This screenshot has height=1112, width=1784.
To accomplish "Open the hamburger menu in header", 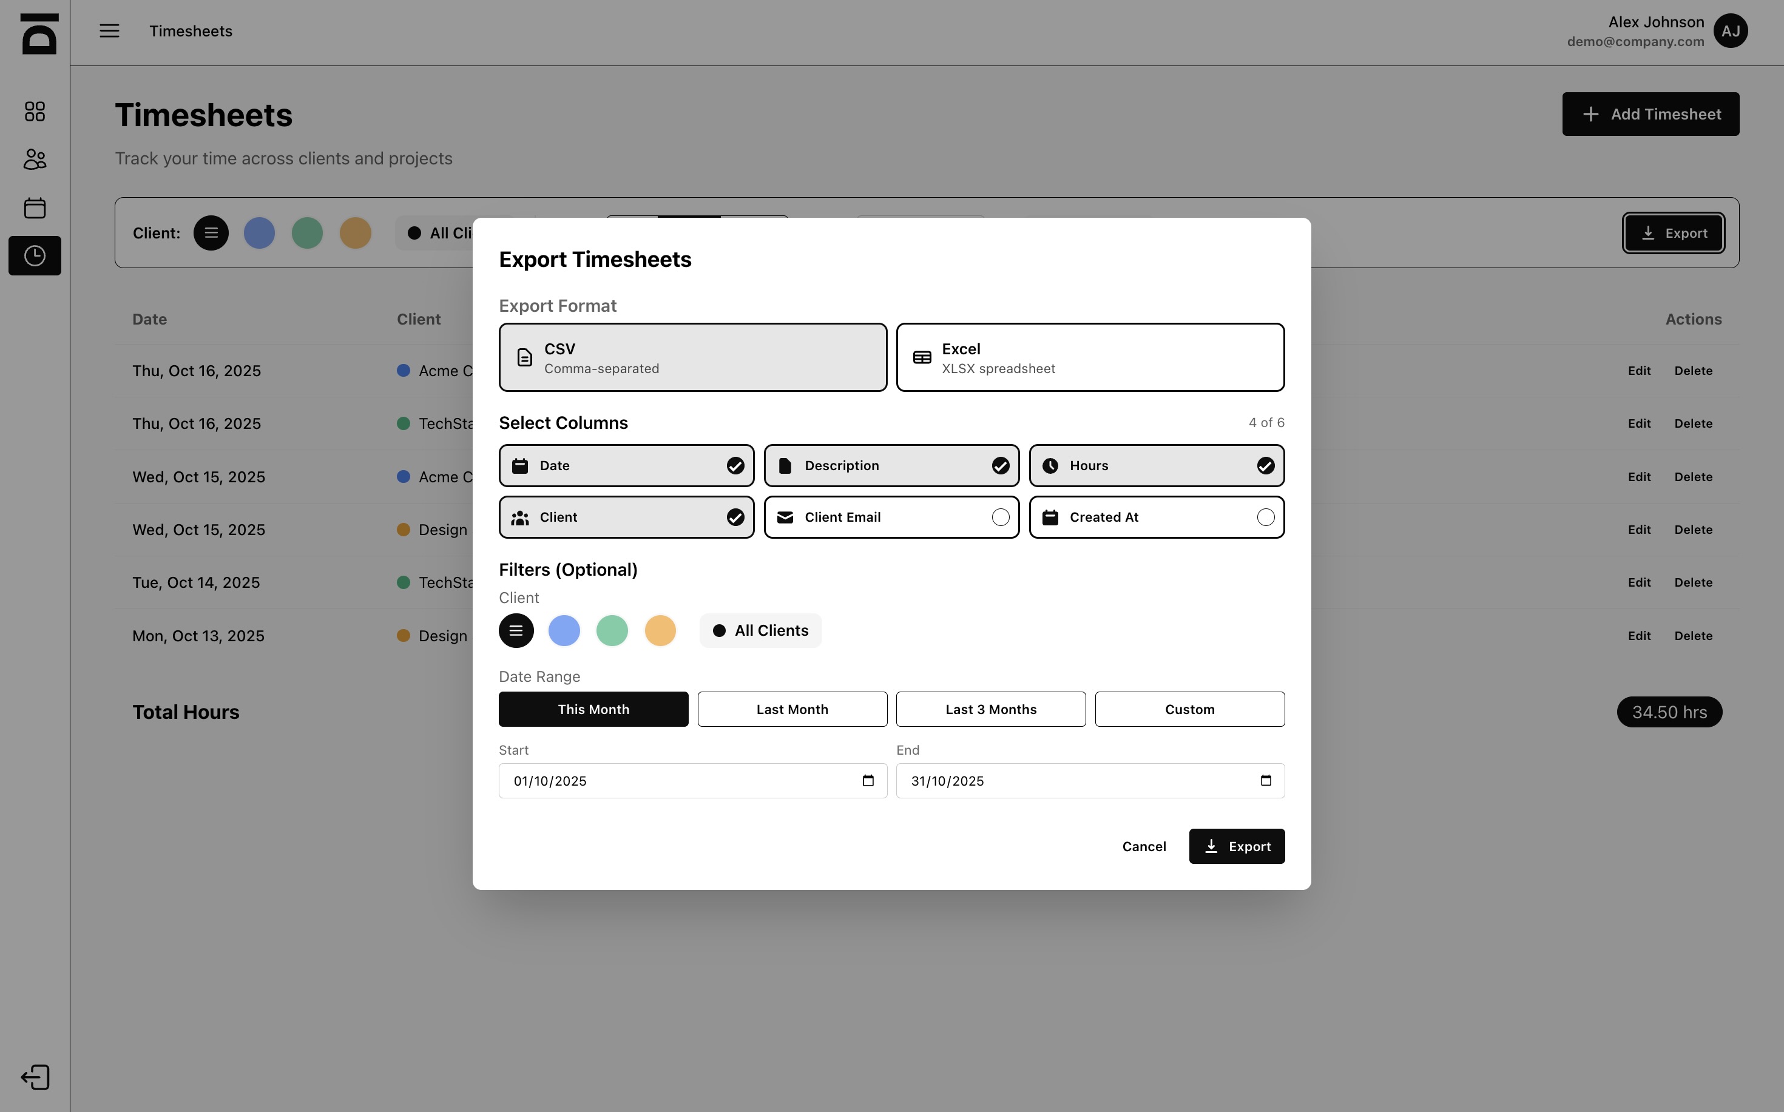I will pos(110,31).
